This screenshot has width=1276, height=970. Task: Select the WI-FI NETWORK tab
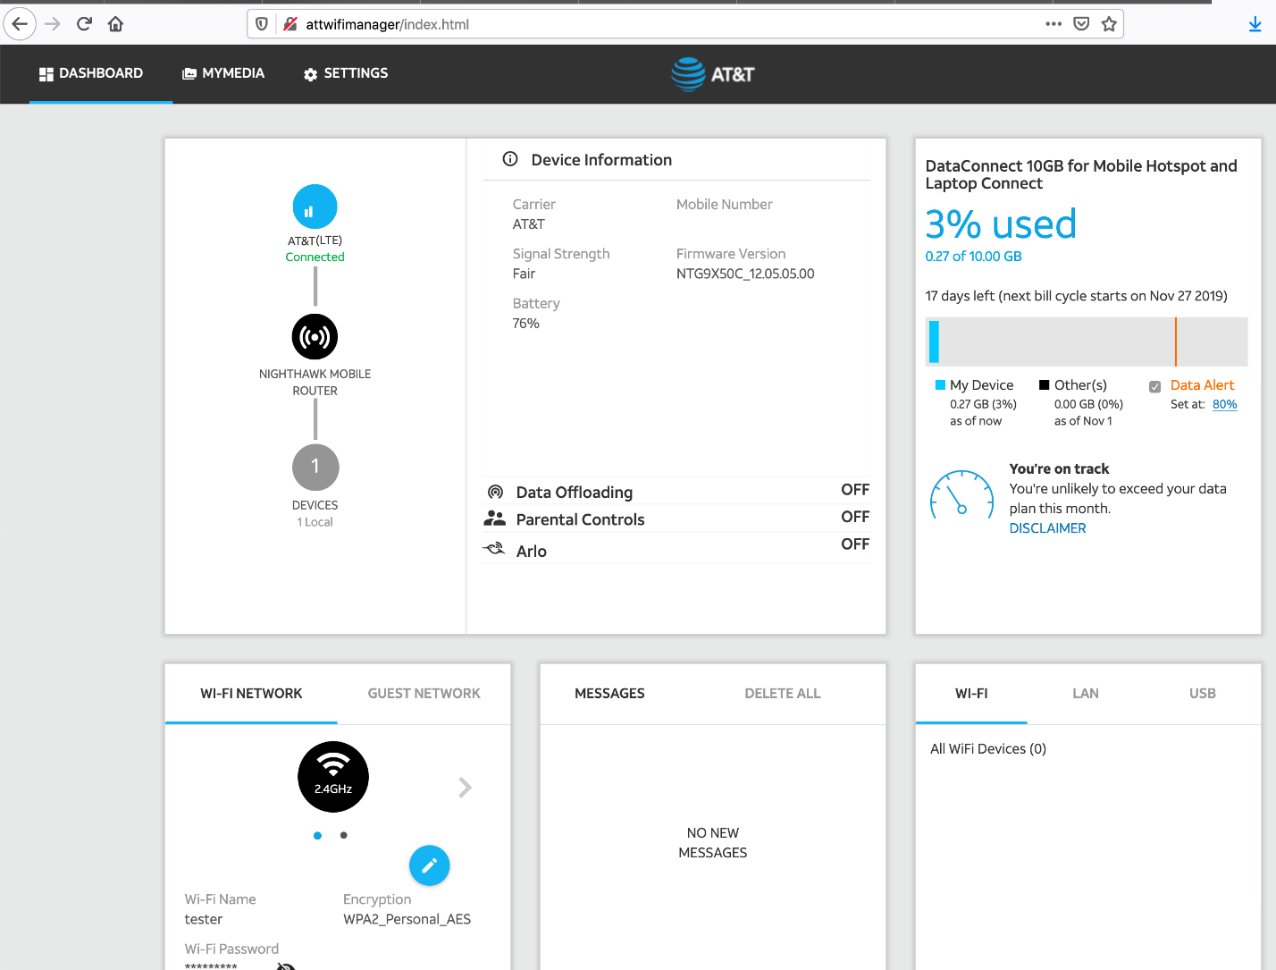point(251,694)
